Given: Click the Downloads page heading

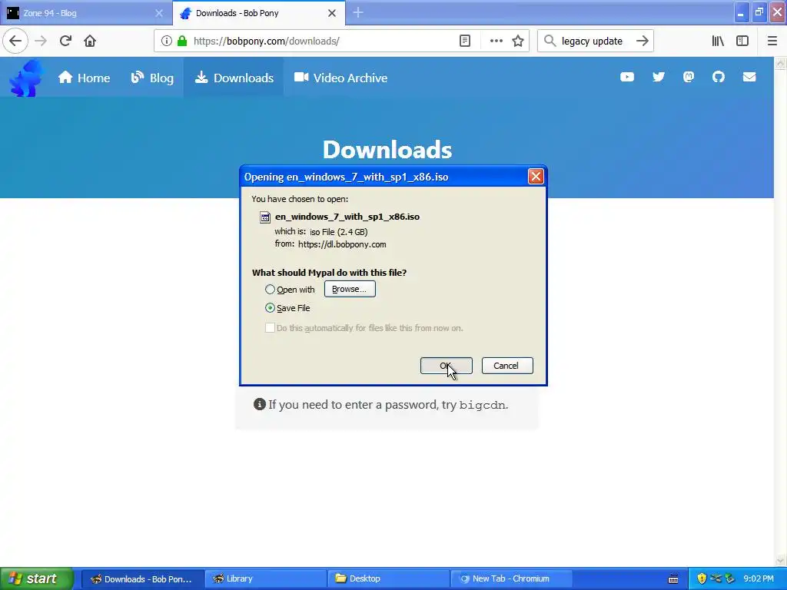Looking at the screenshot, I should [x=387, y=150].
